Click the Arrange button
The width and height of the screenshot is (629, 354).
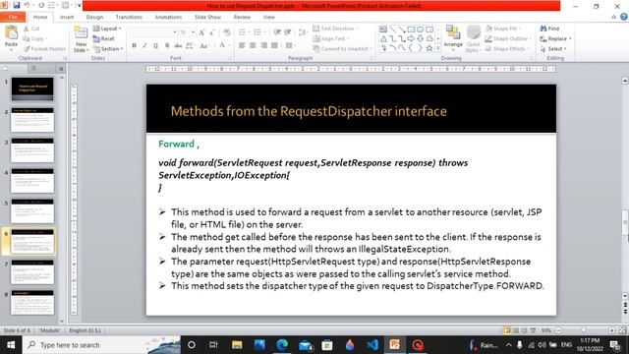(453, 38)
